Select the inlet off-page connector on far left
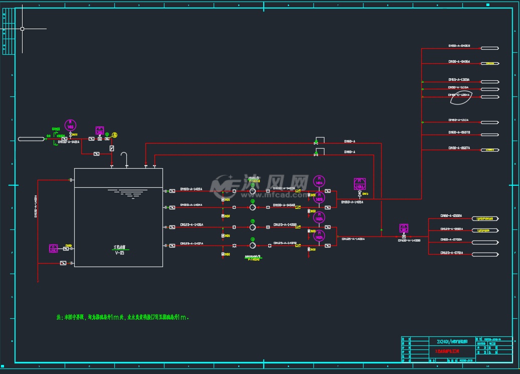The height and width of the screenshot is (374, 520). [31, 139]
